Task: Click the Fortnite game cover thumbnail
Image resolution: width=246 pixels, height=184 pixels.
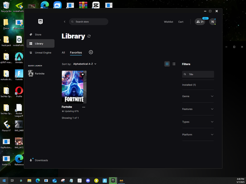Action: tap(74, 87)
